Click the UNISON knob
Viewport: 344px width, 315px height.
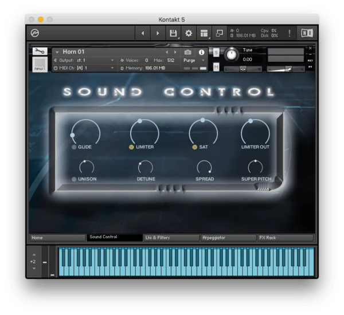[87, 167]
